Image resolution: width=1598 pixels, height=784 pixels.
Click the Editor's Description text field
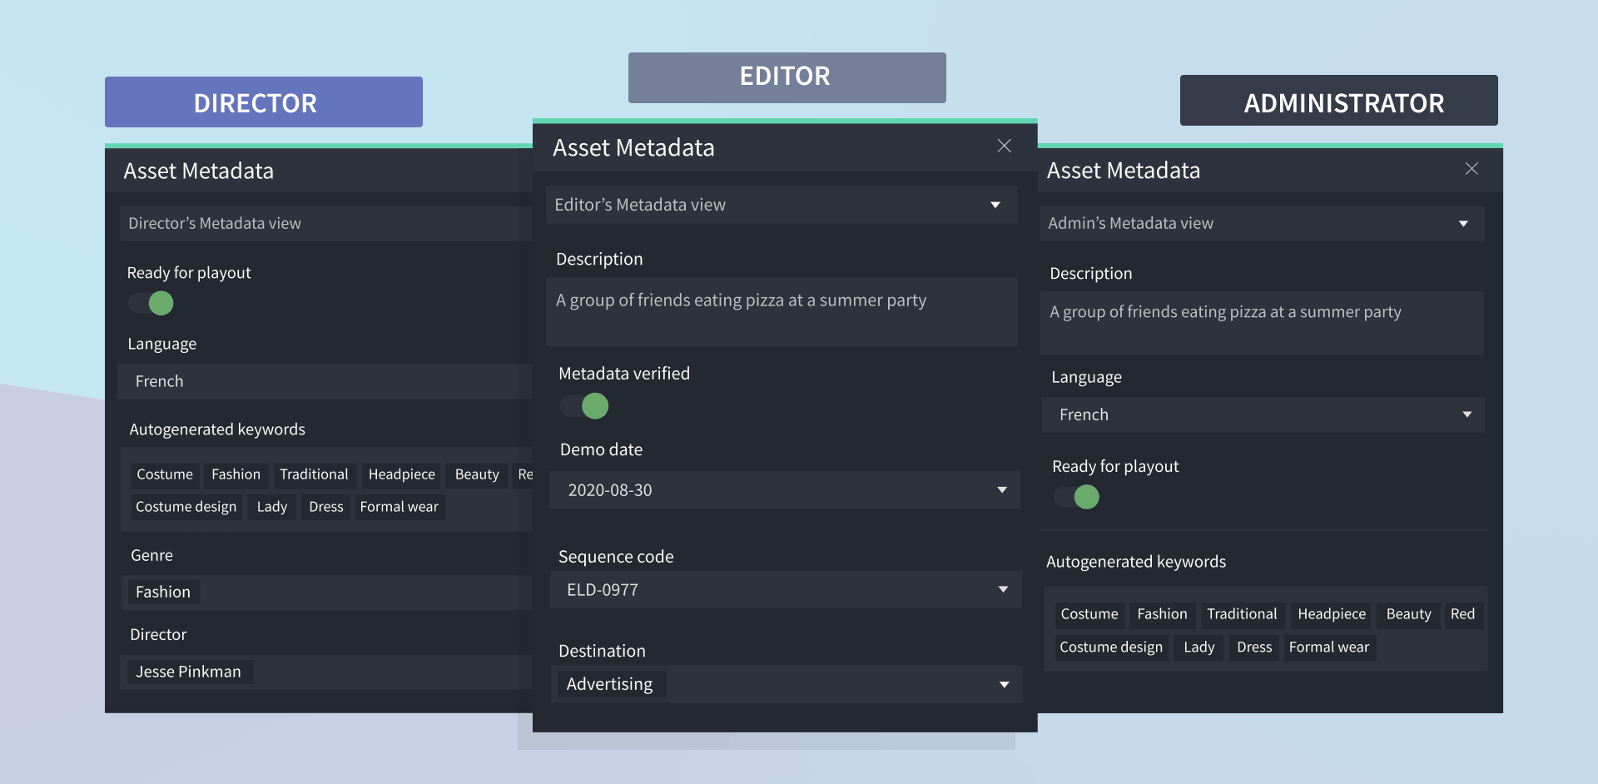(x=781, y=311)
